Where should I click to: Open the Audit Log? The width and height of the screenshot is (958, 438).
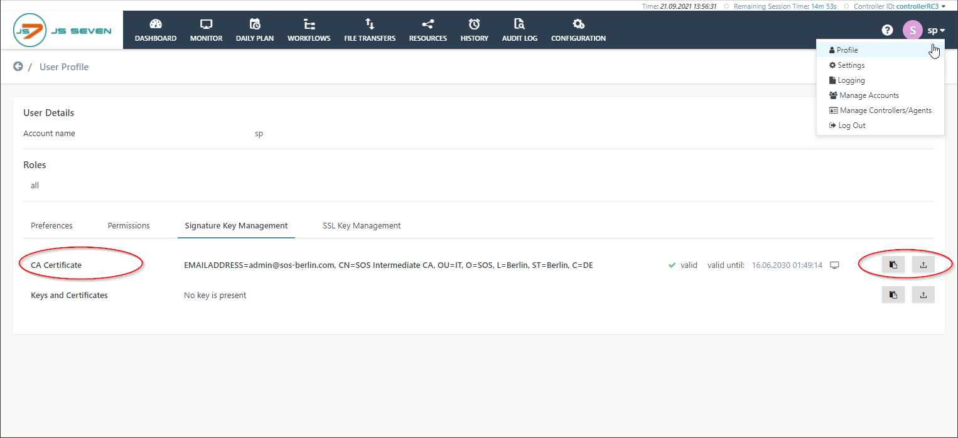[520, 31]
